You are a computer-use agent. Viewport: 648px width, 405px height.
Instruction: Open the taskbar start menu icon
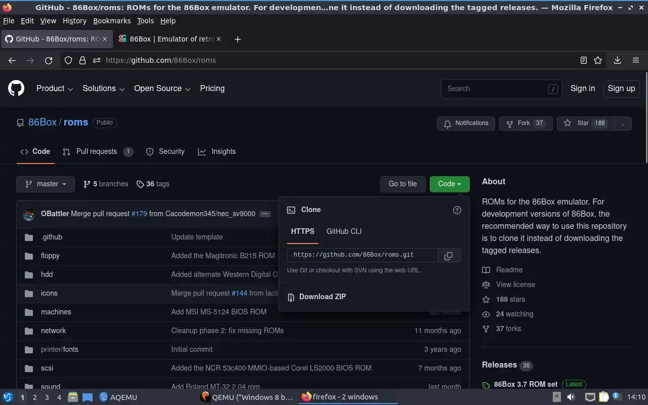(8, 397)
